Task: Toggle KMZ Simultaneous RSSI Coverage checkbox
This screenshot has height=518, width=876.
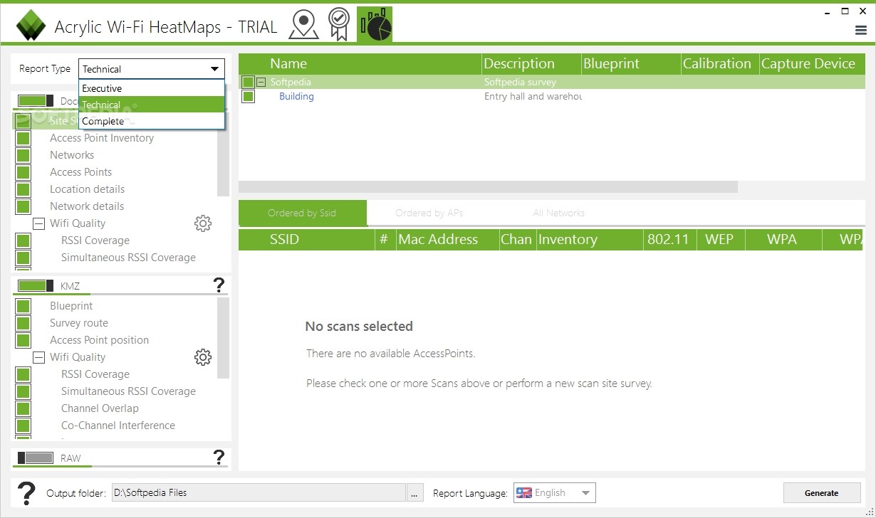Action: coord(23,391)
